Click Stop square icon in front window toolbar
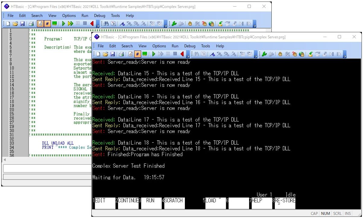 coord(175,54)
